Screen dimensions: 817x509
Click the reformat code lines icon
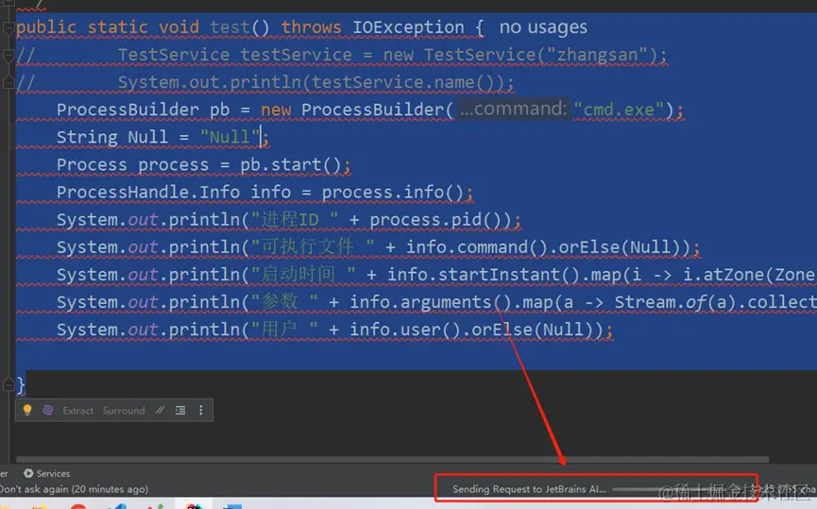[x=180, y=410]
